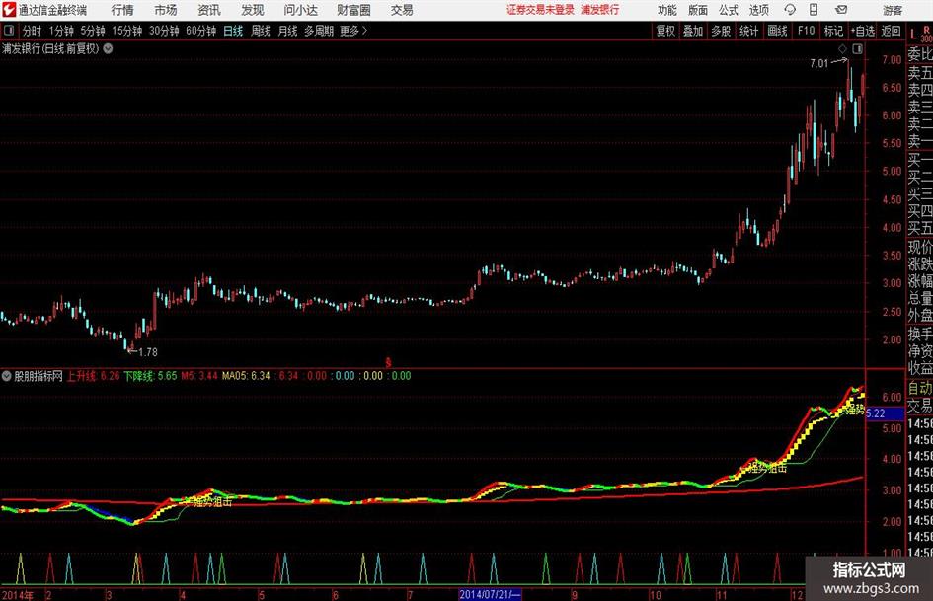Click the 股朋指标网 indicator name
The width and height of the screenshot is (933, 601).
pyautogui.click(x=39, y=376)
